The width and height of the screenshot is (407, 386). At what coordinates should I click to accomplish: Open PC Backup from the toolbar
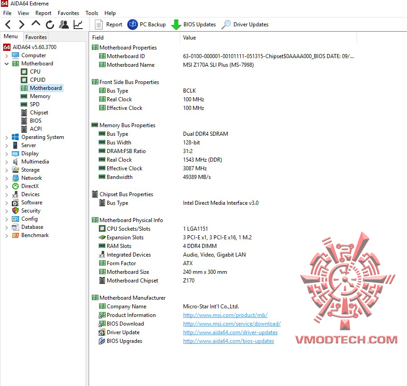coord(147,25)
